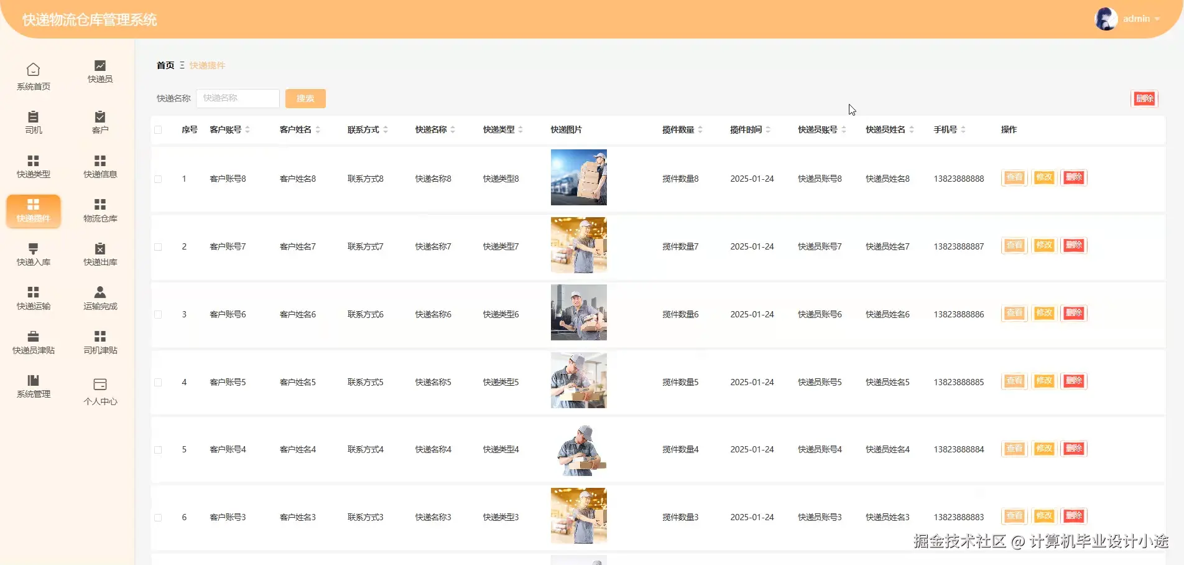The height and width of the screenshot is (565, 1184).
Task: Select the 快递员 sidebar icon
Action: [99, 72]
